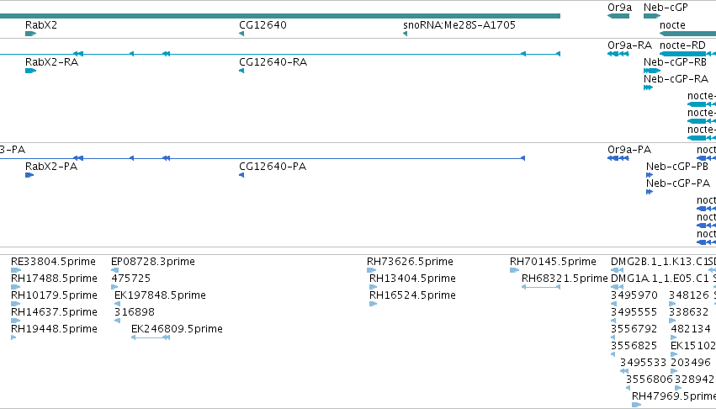Click the Neb-cGP-PA protein label
Image resolution: width=716 pixels, height=409 pixels.
678,183
